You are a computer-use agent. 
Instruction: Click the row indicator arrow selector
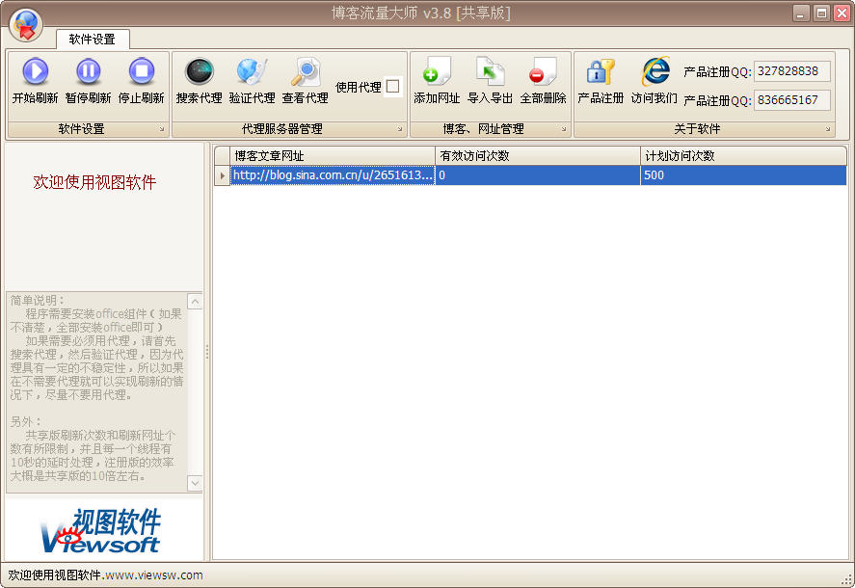(x=222, y=175)
